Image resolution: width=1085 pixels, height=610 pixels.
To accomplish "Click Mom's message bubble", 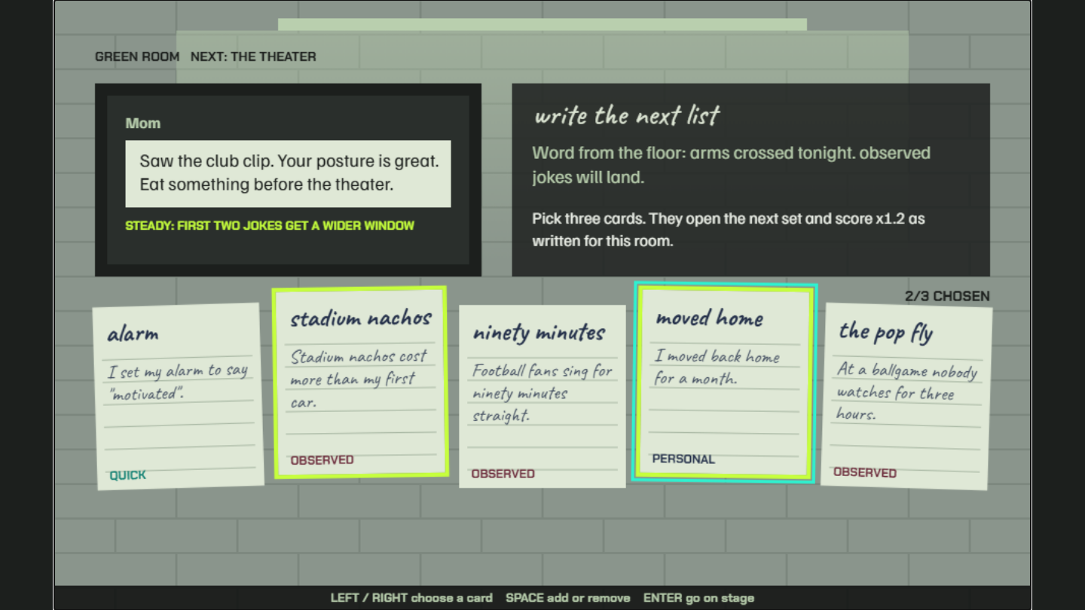I will (288, 173).
